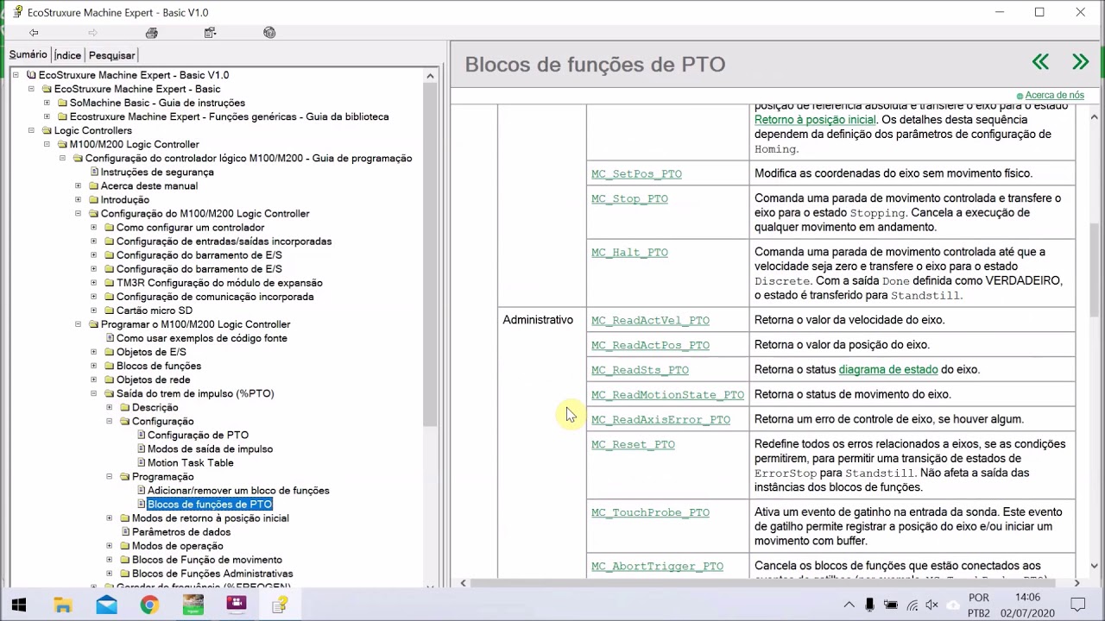Viewport: 1105px width, 621px height.
Task: Switch to the Pesquisar tab
Action: click(x=111, y=55)
